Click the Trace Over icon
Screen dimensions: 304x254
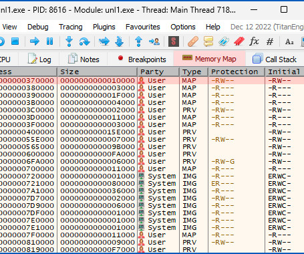(x=120, y=41)
